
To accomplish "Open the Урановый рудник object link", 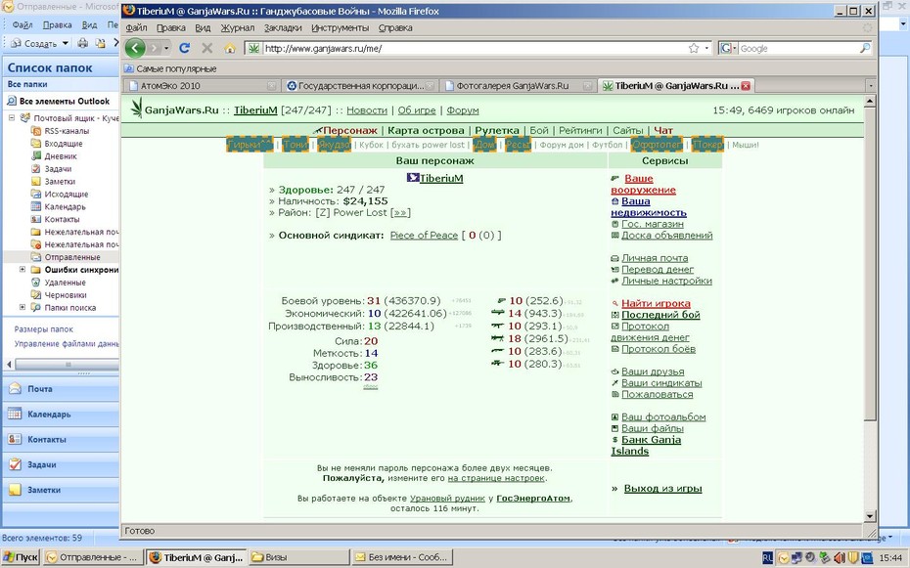I will coord(447,498).
